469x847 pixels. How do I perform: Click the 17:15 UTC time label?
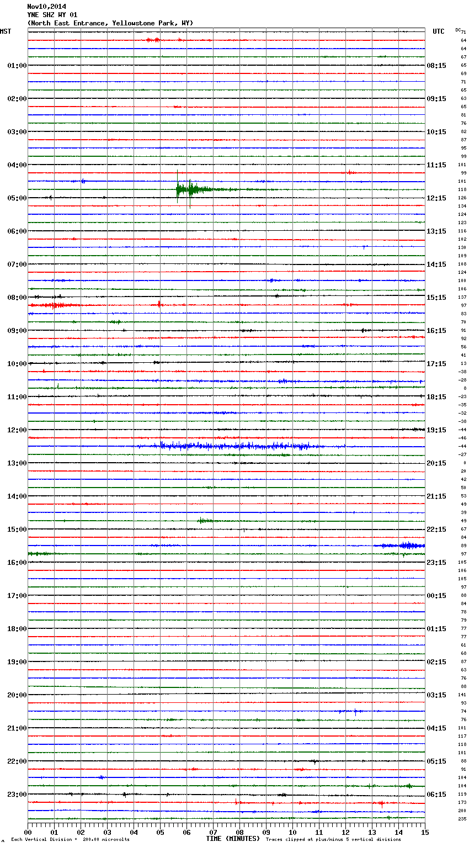(x=436, y=364)
